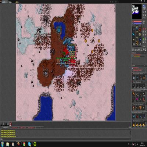This screenshot has width=147, height=147.
Task: Open Google Chrome from the taskbar
Action: pos(24,144)
